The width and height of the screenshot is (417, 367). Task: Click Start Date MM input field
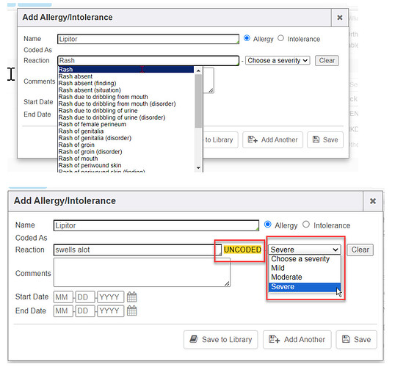coord(63,297)
